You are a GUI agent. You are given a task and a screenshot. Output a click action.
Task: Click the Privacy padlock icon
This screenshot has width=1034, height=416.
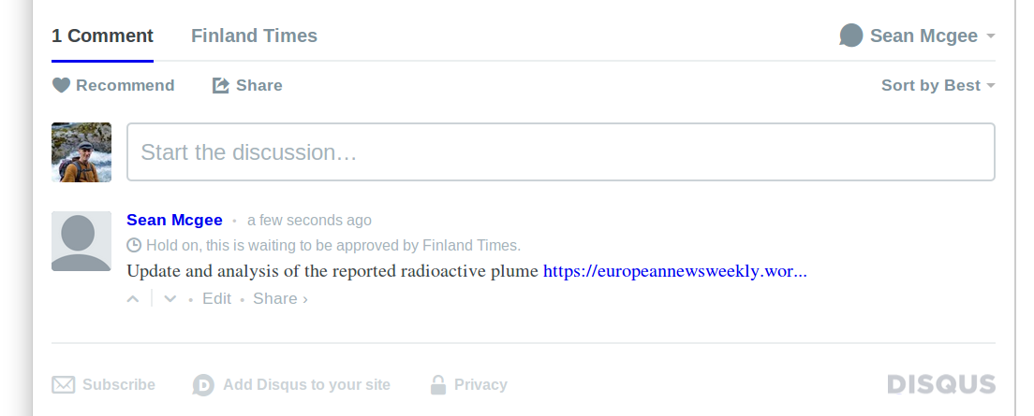pos(437,384)
